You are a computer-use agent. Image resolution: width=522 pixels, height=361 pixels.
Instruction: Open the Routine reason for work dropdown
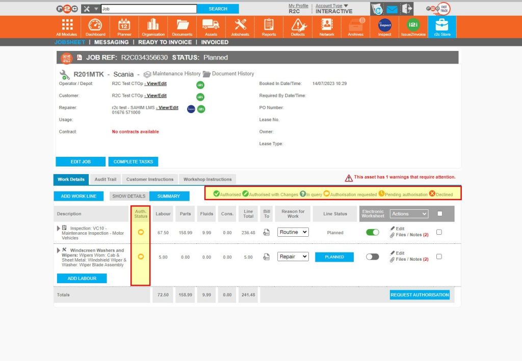(293, 232)
